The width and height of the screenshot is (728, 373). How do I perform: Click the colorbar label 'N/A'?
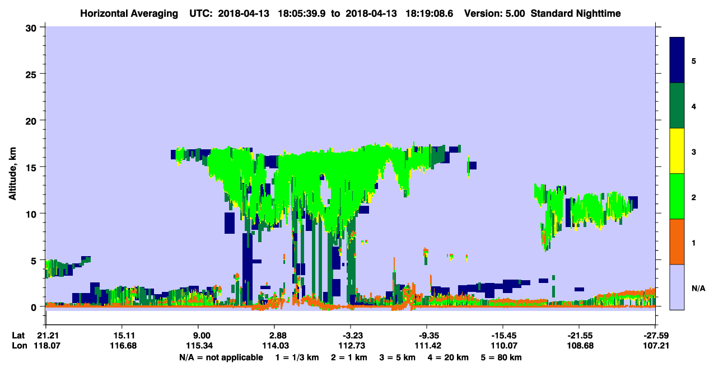(x=698, y=289)
